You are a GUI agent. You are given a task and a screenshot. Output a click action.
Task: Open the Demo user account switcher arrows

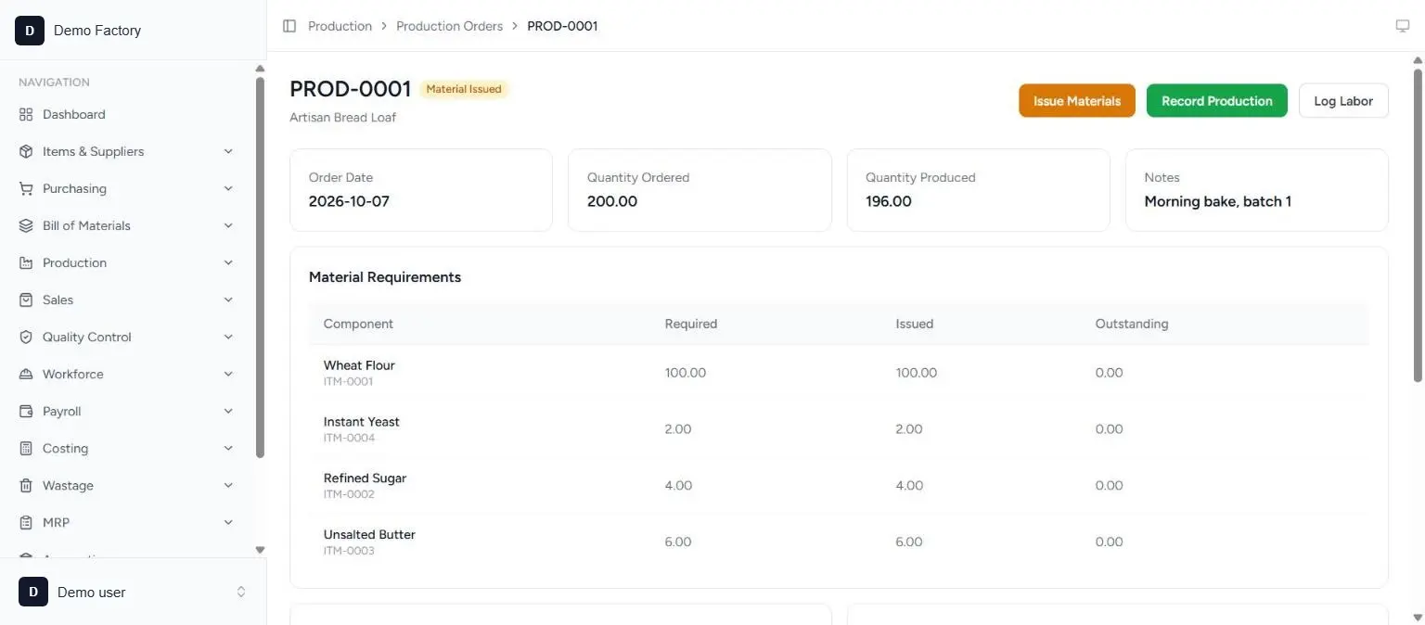(x=241, y=592)
